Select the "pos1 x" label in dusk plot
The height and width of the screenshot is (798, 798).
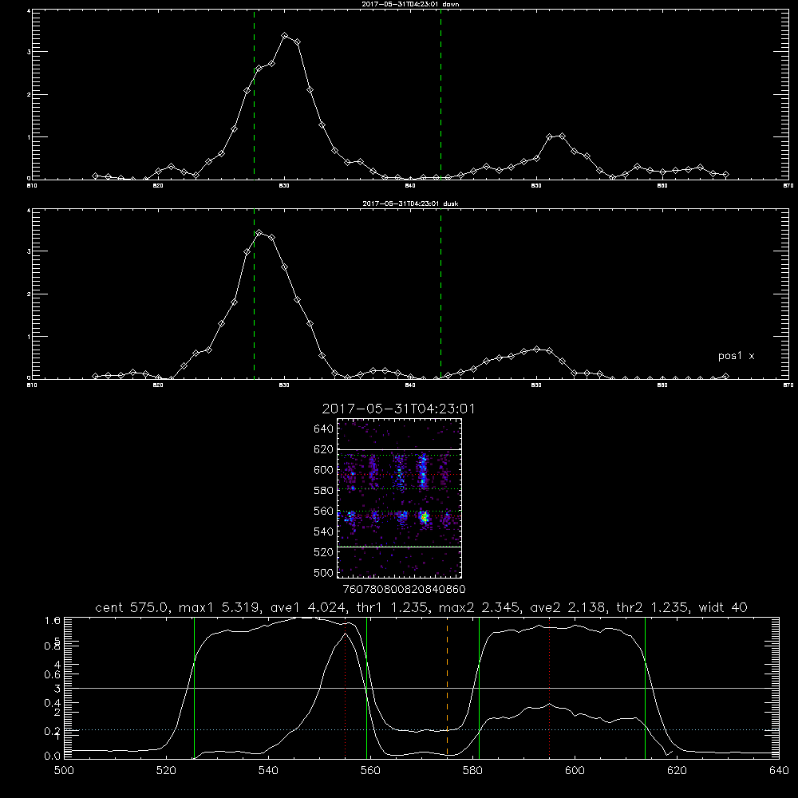click(x=736, y=356)
